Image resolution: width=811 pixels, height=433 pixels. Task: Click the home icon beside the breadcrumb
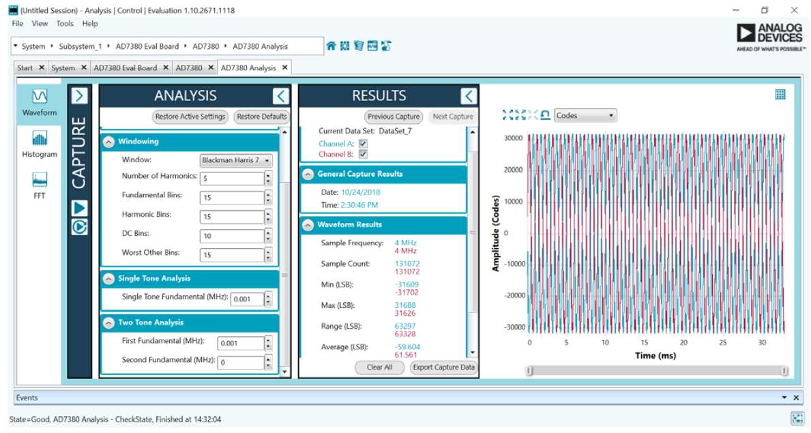click(331, 46)
